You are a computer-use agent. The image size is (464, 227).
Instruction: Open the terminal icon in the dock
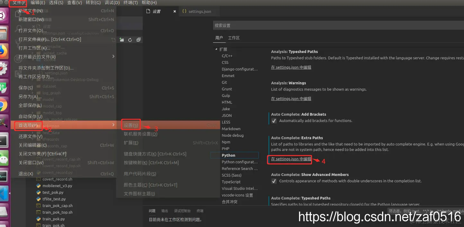point(3,140)
